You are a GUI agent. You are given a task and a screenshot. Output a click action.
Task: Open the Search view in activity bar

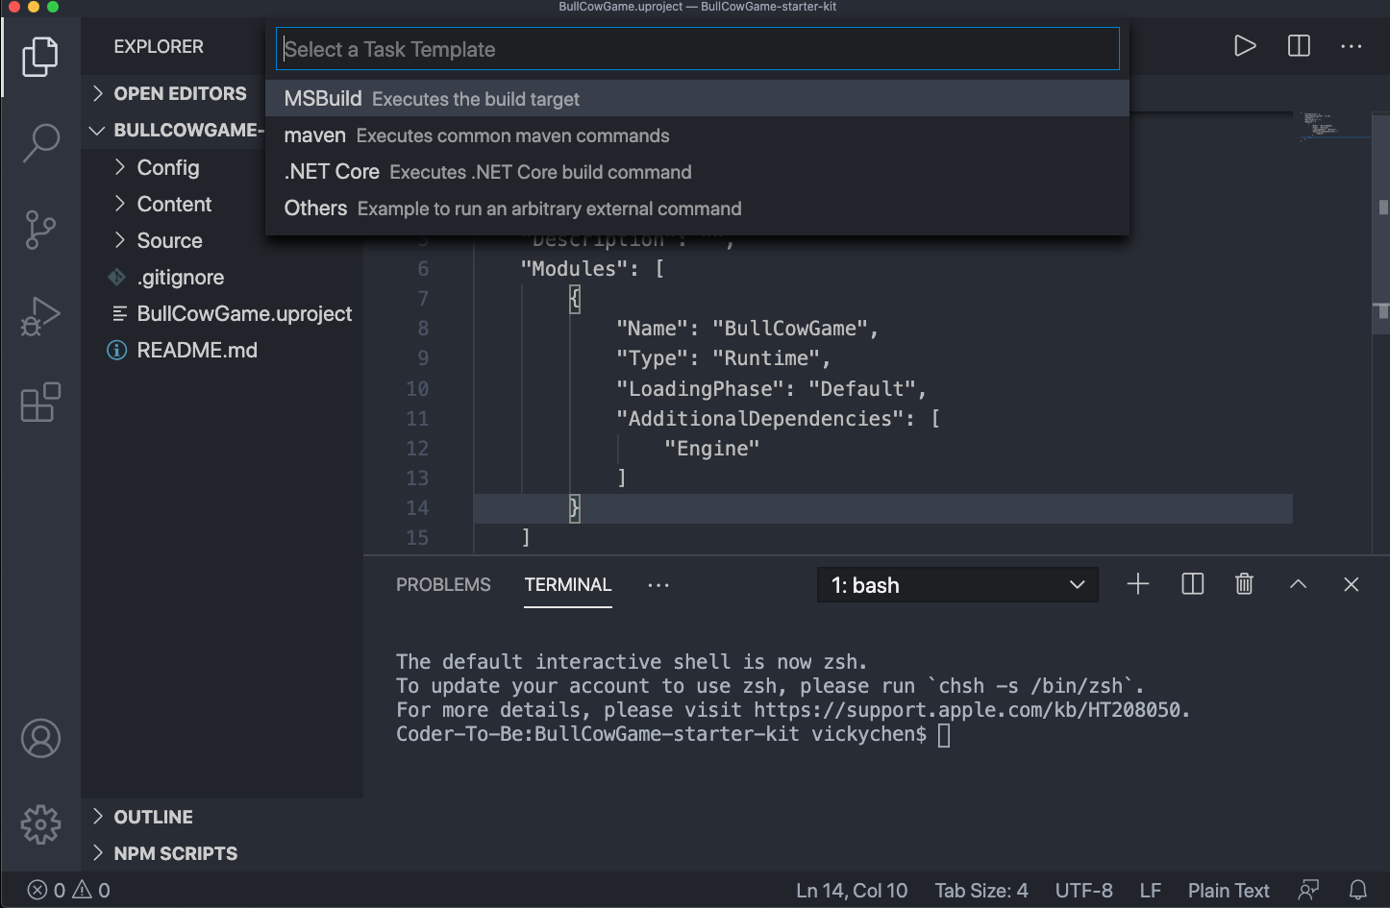(x=40, y=143)
